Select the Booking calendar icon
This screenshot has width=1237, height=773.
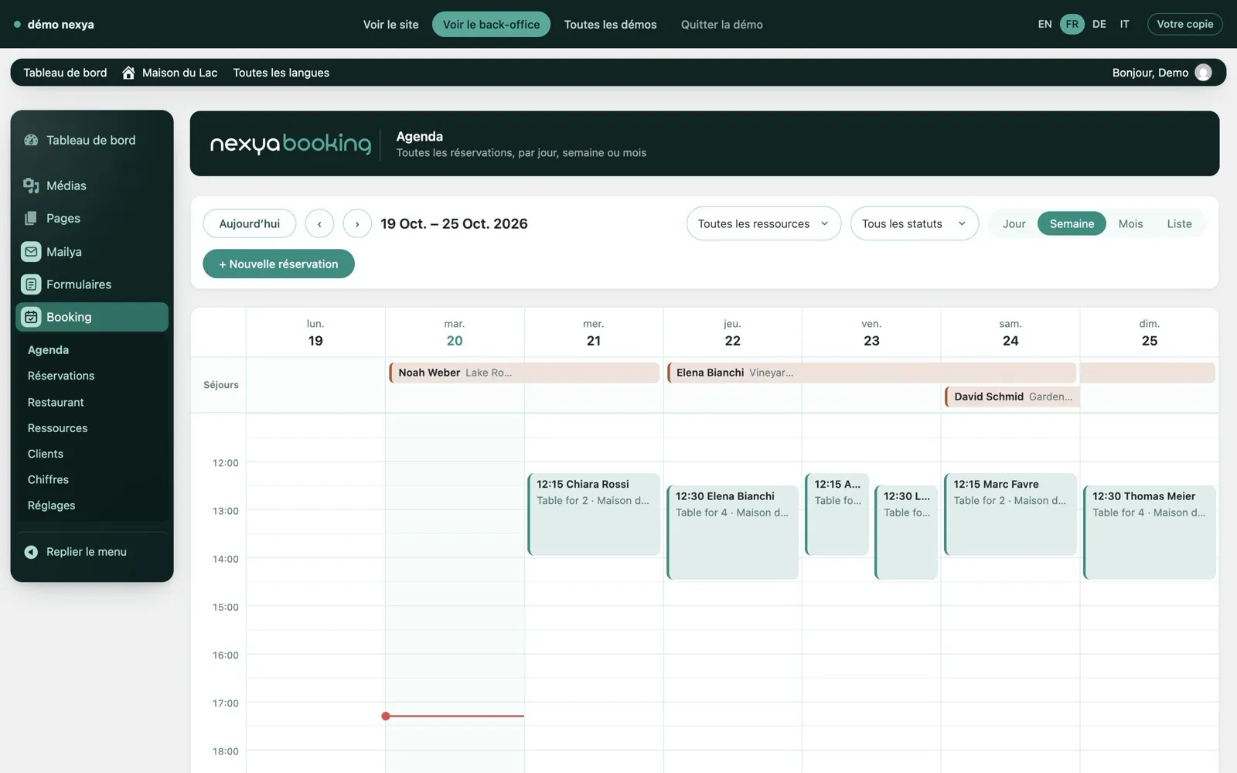click(31, 317)
